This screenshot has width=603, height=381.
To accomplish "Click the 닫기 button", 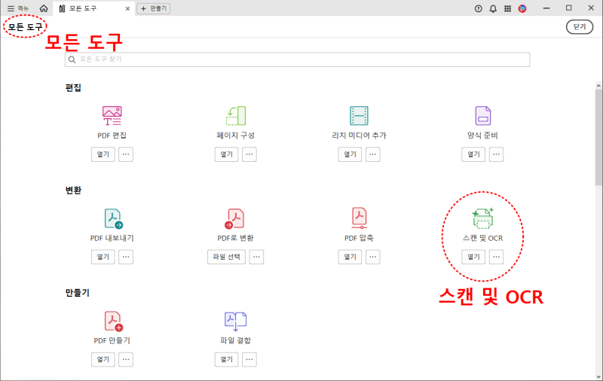I will pos(579,26).
